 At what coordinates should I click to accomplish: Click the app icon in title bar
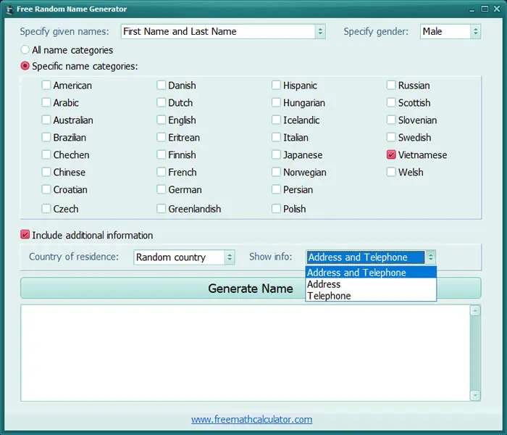click(x=9, y=9)
